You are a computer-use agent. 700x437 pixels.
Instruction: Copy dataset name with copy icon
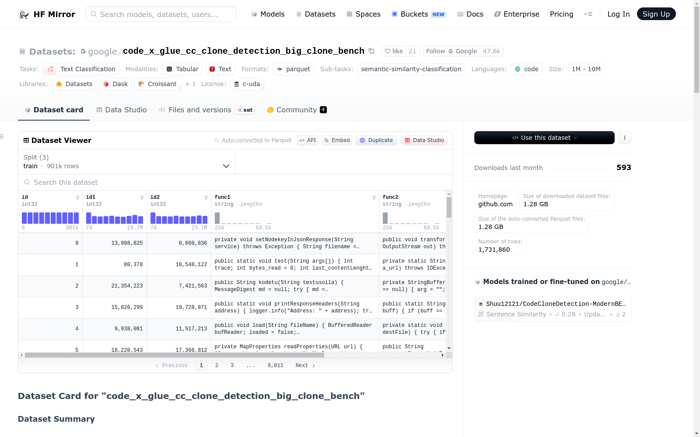[371, 51]
